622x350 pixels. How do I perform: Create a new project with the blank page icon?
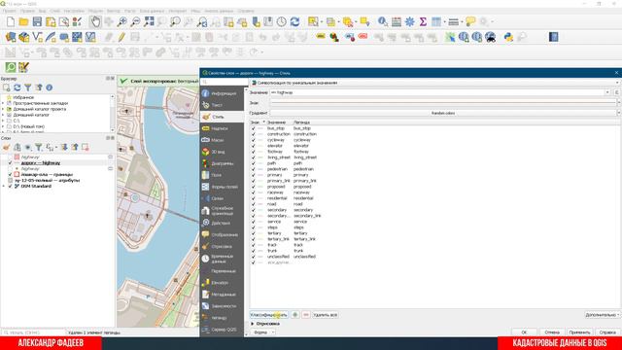coord(11,21)
